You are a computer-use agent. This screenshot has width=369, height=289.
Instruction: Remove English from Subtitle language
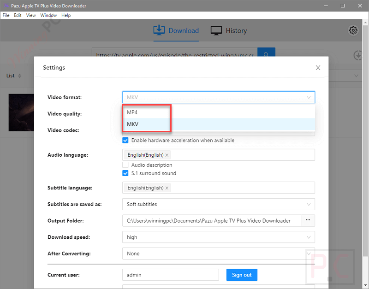click(x=167, y=188)
